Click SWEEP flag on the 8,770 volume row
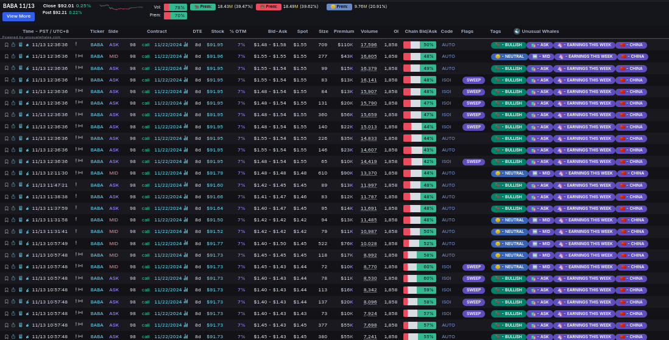The width and height of the screenshot is (669, 340). pos(473,267)
